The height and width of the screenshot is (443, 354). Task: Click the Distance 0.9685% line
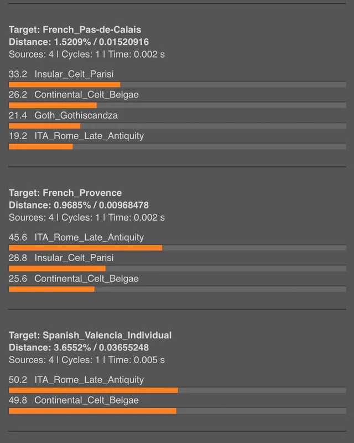click(79, 205)
